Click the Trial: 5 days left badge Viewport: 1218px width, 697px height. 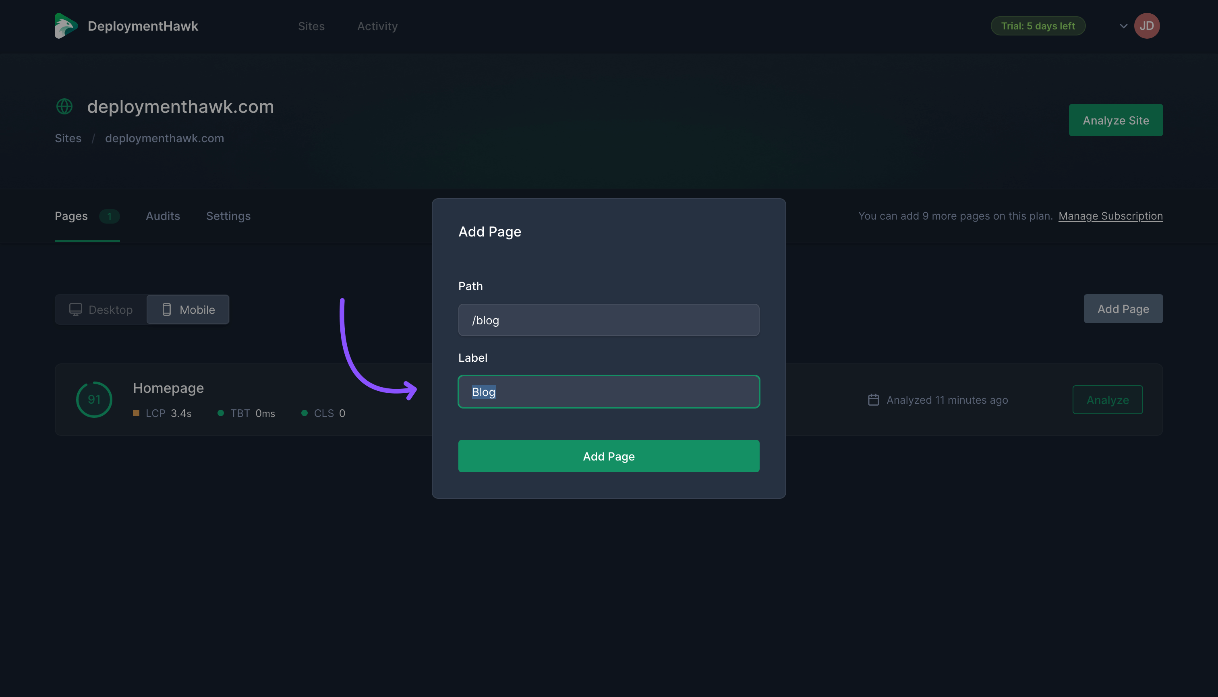[x=1038, y=26]
